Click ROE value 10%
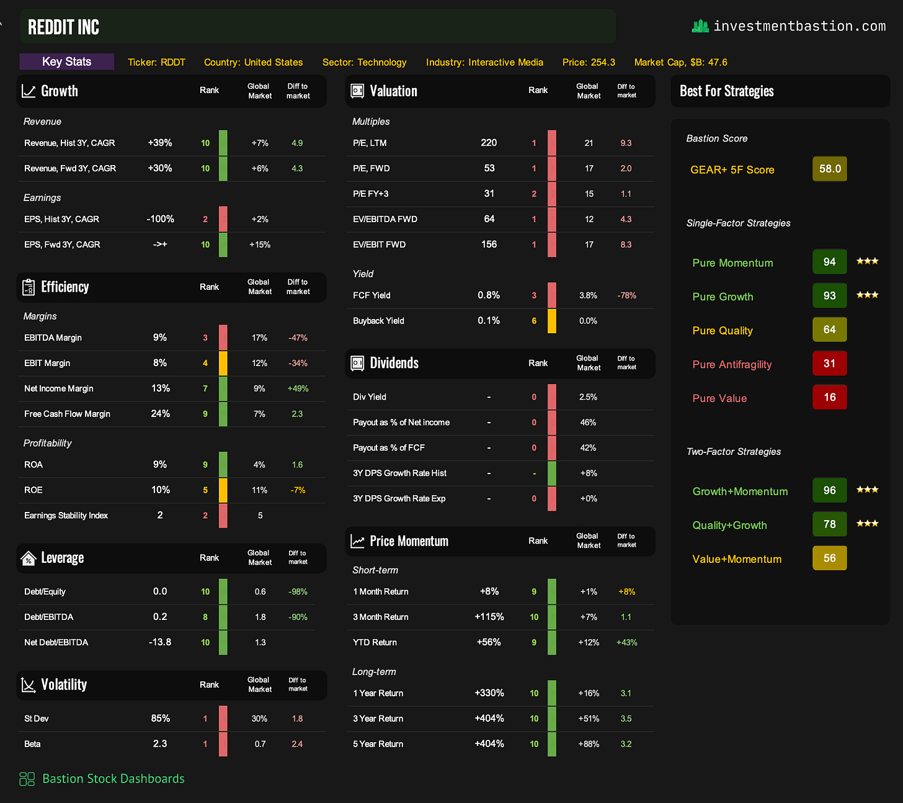Viewport: 903px width, 803px height. tap(161, 490)
